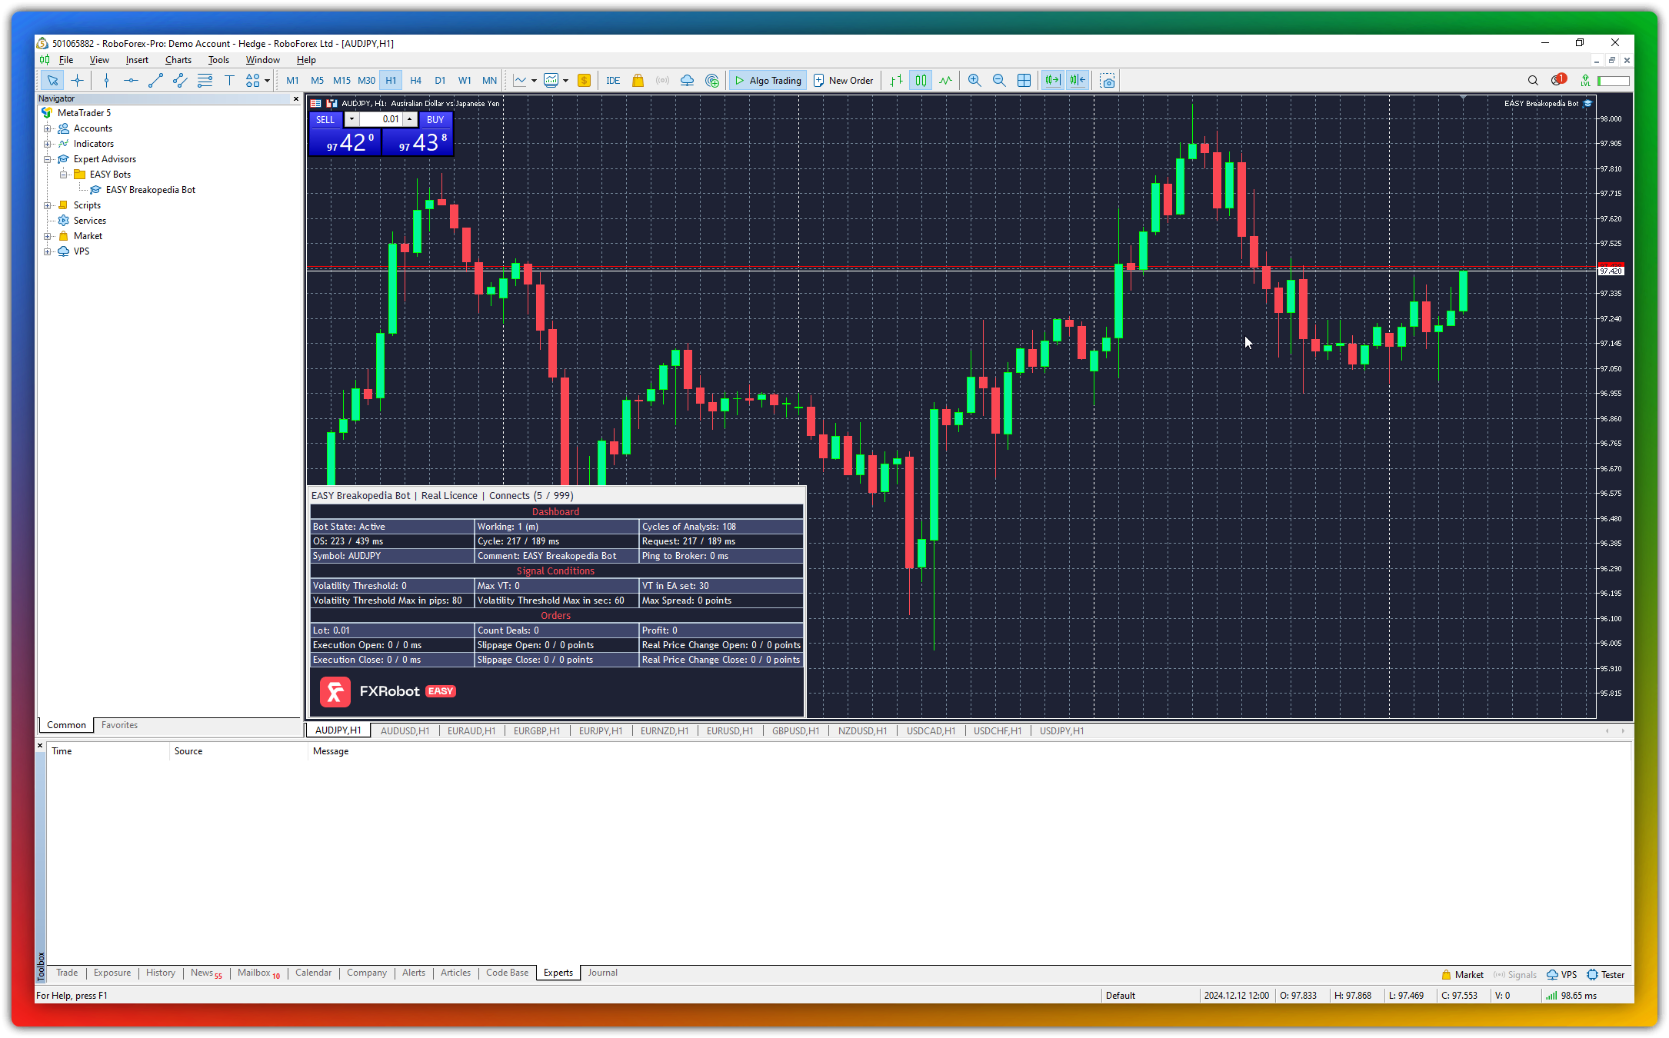Click the LVL level icon
This screenshot has height=1038, width=1669.
pos(1584,81)
